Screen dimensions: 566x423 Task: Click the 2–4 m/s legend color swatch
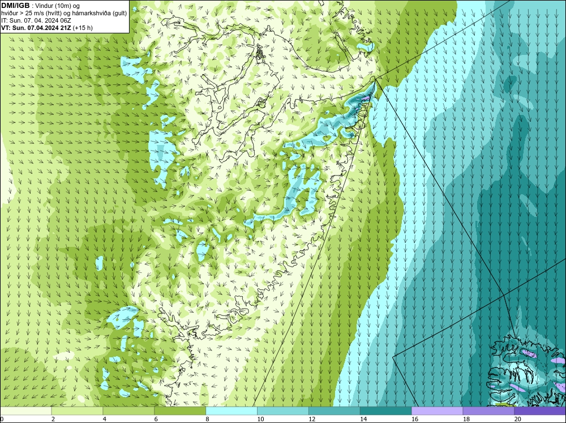77,411
